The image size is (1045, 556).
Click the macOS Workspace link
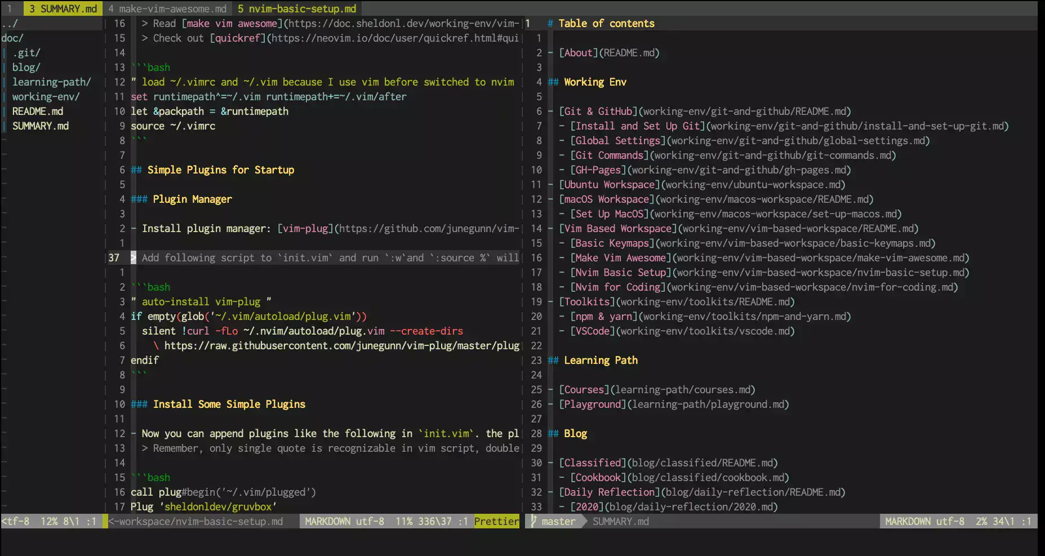(x=607, y=199)
